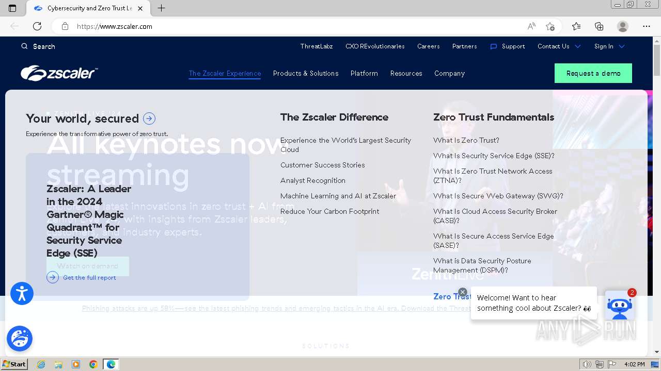The width and height of the screenshot is (661, 371).
Task: Open the Resources menu
Action: [x=406, y=73]
